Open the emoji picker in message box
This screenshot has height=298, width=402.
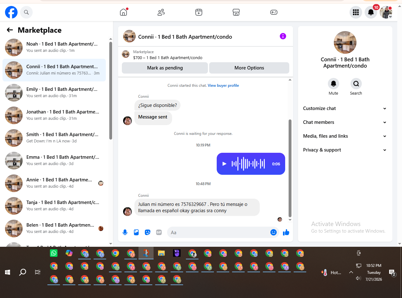click(274, 232)
